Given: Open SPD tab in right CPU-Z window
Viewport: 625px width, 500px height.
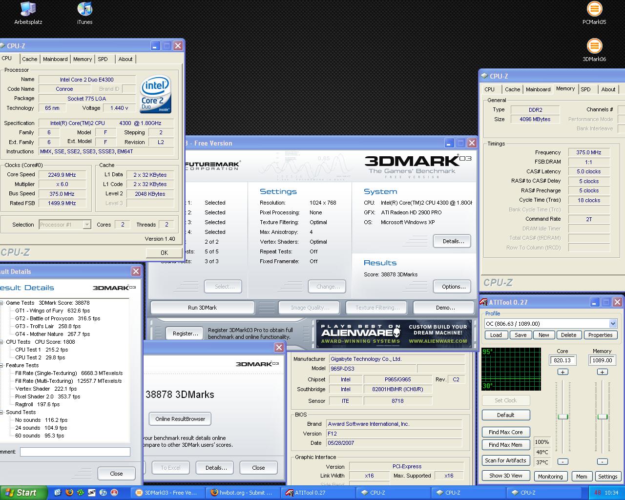Looking at the screenshot, I should point(586,89).
